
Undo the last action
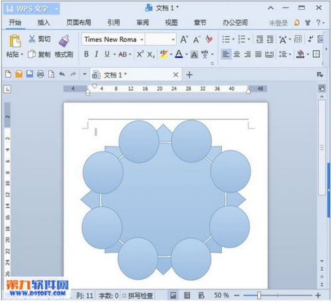(x=62, y=74)
